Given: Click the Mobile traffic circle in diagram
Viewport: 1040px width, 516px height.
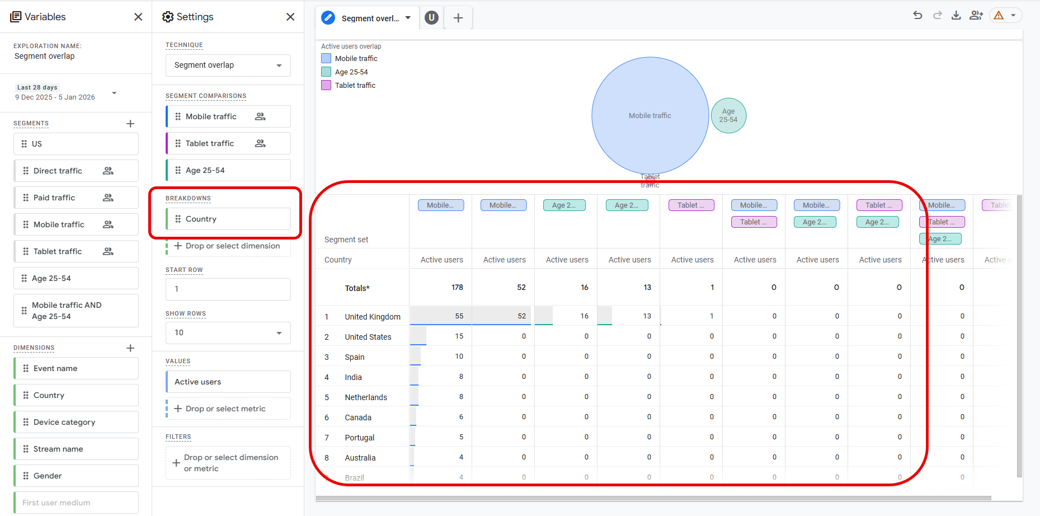Looking at the screenshot, I should click(x=650, y=115).
